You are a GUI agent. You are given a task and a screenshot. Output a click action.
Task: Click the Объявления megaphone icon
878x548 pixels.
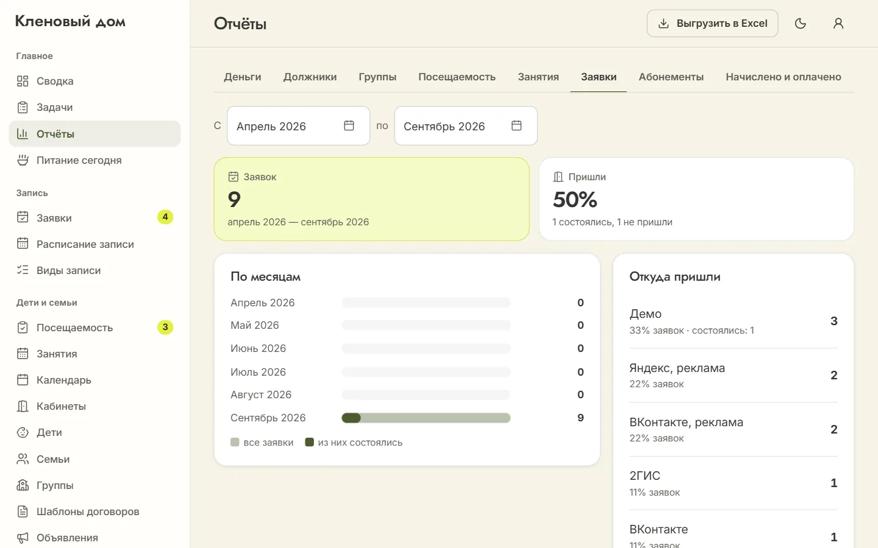[23, 538]
